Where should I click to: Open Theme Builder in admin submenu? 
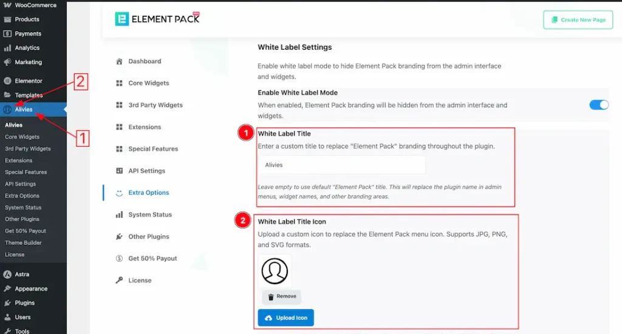click(23, 242)
